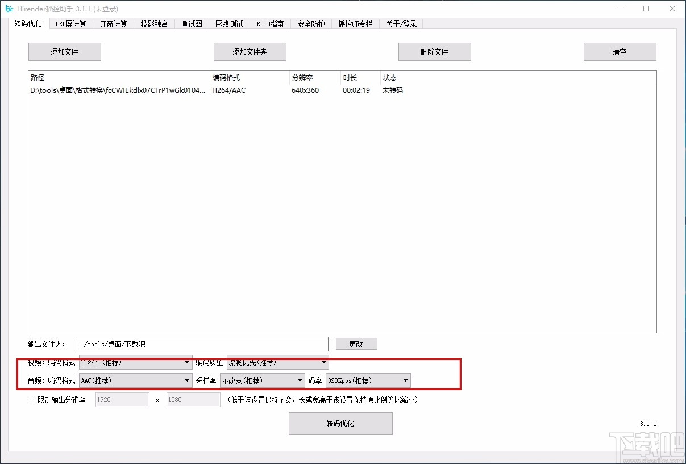Viewport: 686px width, 464px height.
Task: Open the audio 编码格式 AAC dropdown
Action: coord(135,380)
